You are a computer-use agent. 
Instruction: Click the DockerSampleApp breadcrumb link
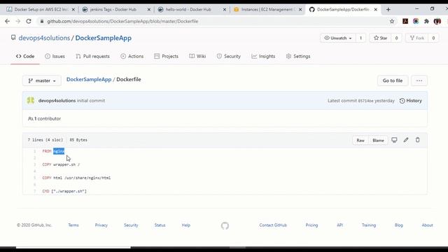tap(89, 79)
